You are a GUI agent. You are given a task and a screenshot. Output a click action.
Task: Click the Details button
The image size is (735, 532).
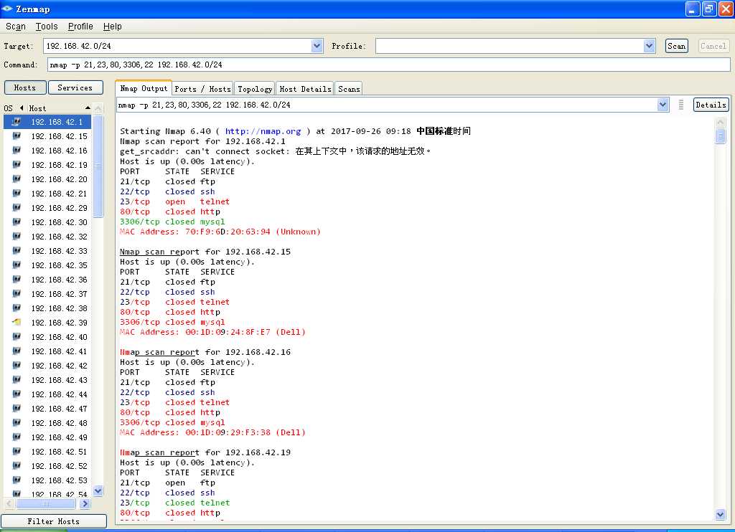coord(711,105)
